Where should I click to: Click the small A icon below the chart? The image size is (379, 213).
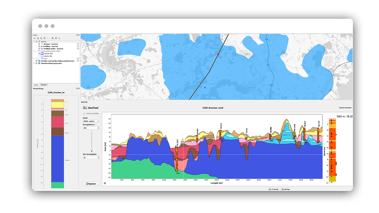(105, 183)
